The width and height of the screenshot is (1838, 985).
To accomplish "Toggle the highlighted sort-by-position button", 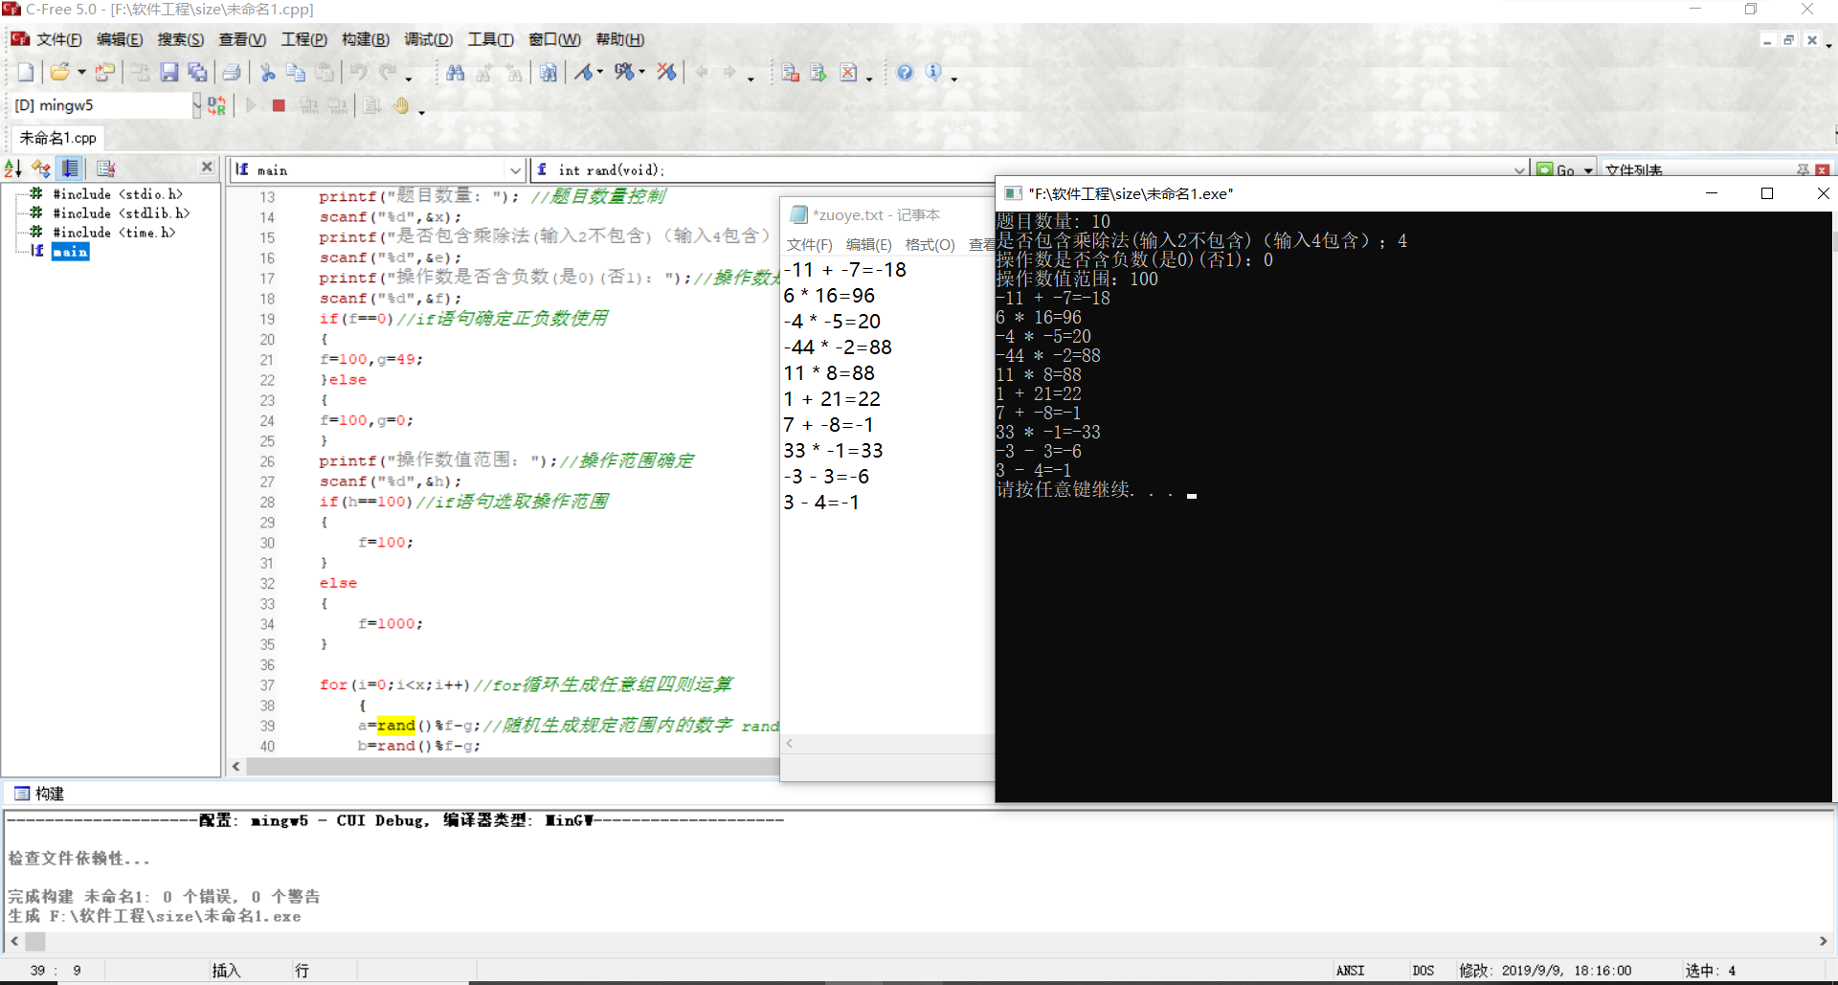I will pyautogui.click(x=71, y=168).
